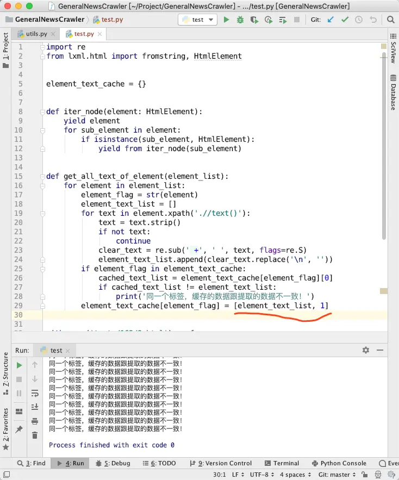Rerun test from the Run panel
This screenshot has width=399, height=480.
click(x=19, y=365)
